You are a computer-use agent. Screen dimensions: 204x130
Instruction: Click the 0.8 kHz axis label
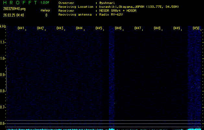[2, 91]
